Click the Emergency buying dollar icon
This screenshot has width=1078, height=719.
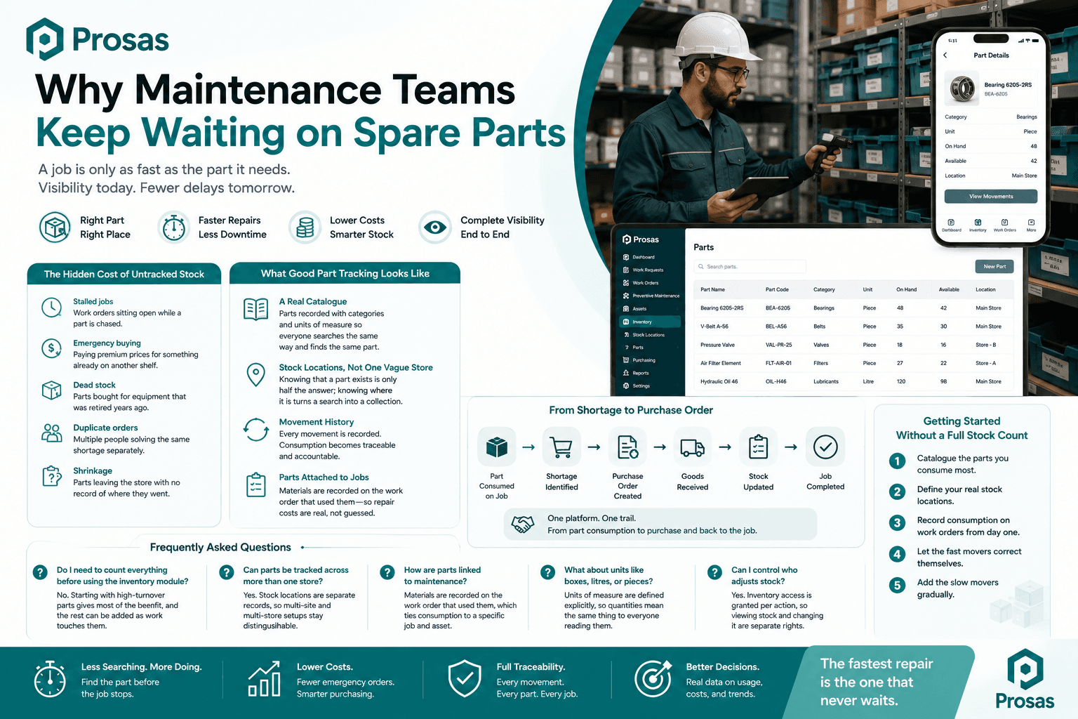point(52,348)
